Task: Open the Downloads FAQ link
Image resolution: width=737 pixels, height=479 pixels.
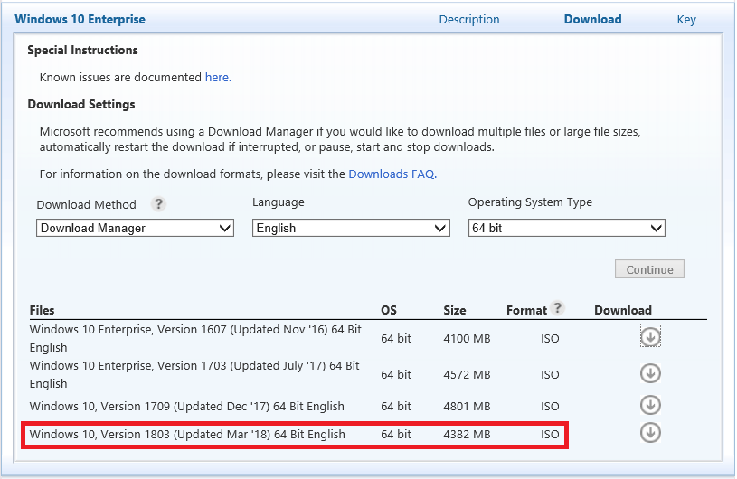Action: pyautogui.click(x=392, y=174)
